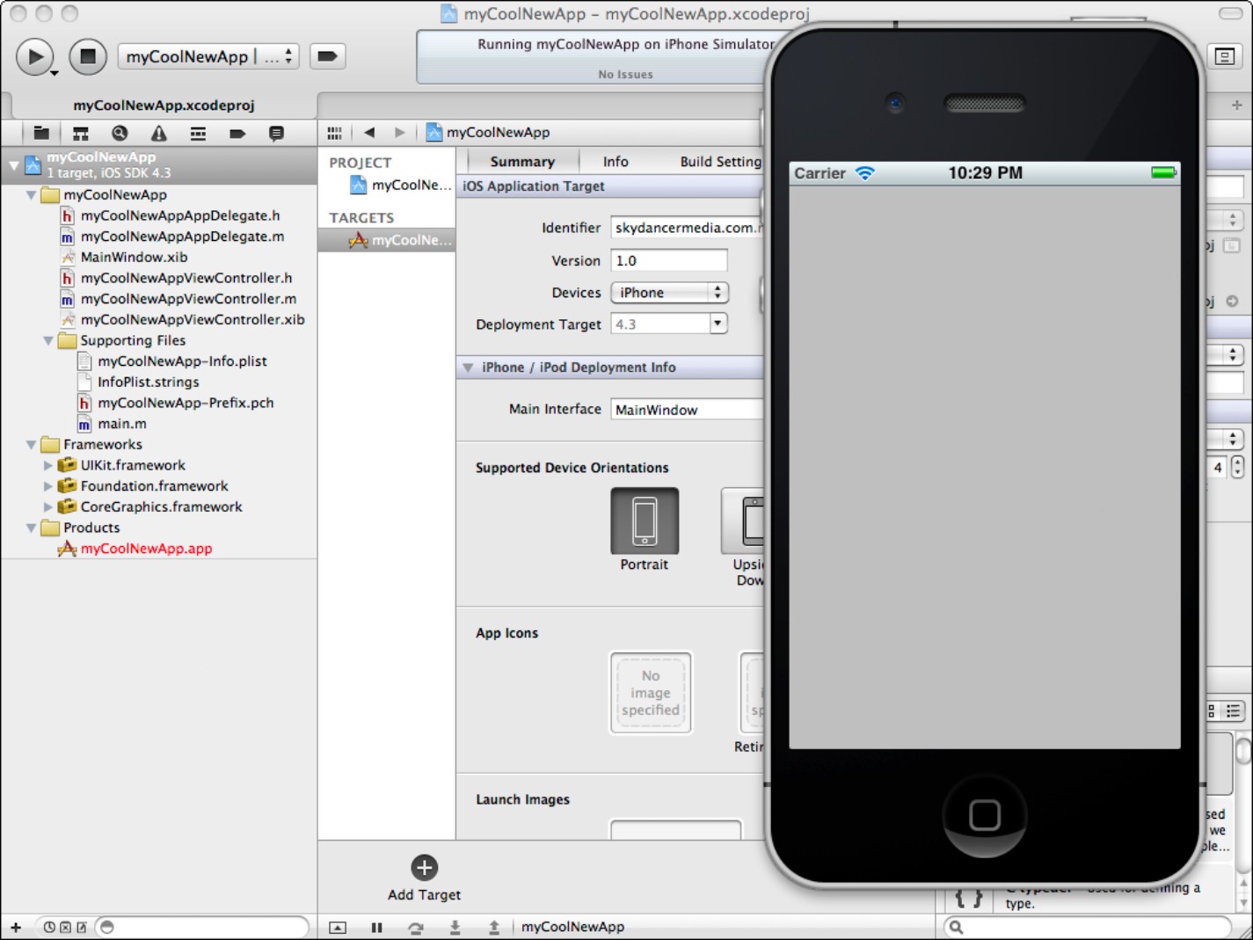Show the Debug navigator icon
1253x940 pixels.
tap(198, 133)
